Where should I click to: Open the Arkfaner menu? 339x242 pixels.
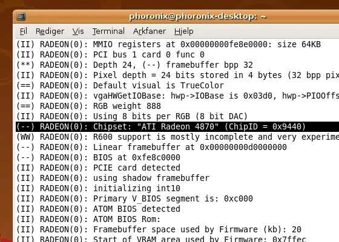(150, 31)
